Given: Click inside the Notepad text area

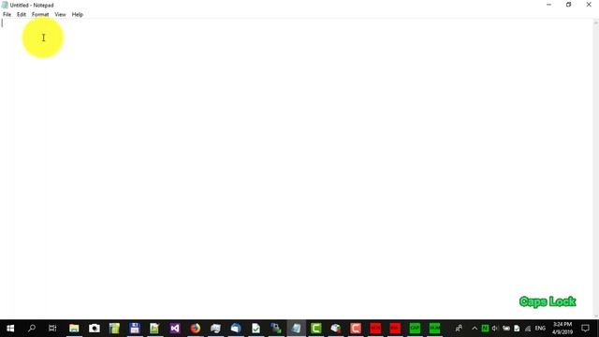Looking at the screenshot, I should [297, 168].
